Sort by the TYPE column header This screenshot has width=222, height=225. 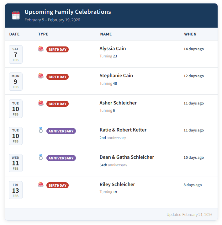pos(43,34)
